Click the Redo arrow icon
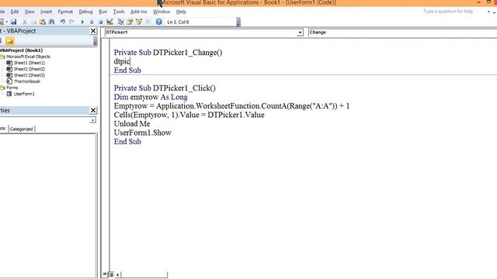 tap(71, 22)
